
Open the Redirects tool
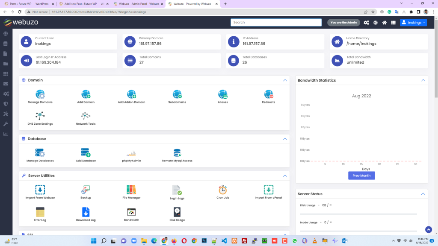(269, 97)
